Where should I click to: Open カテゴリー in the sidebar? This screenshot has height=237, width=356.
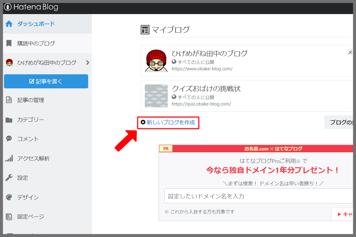coord(30,120)
